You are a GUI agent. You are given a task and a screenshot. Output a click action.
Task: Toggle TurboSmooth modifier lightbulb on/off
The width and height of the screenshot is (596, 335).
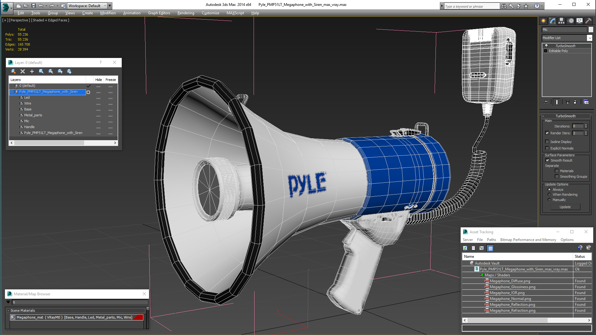[x=546, y=46]
